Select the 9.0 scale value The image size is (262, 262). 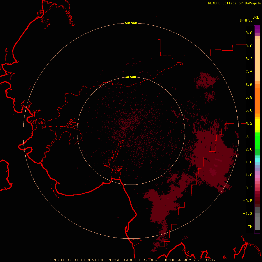tap(249, 46)
